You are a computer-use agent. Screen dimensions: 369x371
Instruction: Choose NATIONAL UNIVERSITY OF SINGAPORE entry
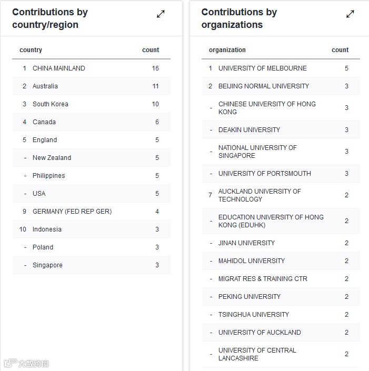257,152
